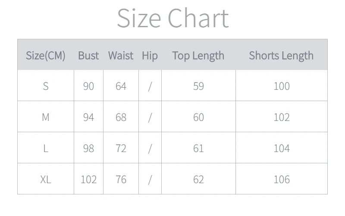Select the hip slash in the S row

[x=150, y=86]
